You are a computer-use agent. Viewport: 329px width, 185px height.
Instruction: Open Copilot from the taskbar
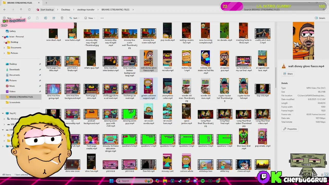click(x=158, y=181)
